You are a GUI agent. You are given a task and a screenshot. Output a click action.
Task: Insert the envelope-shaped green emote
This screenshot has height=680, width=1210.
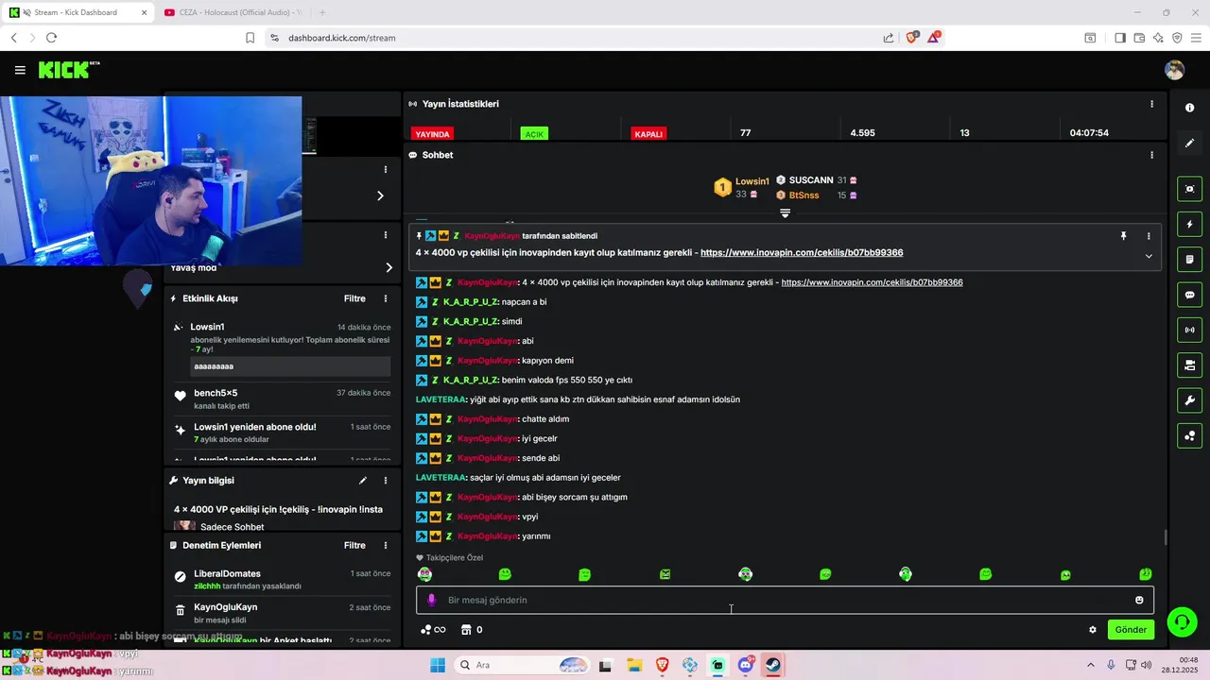pyautogui.click(x=665, y=574)
